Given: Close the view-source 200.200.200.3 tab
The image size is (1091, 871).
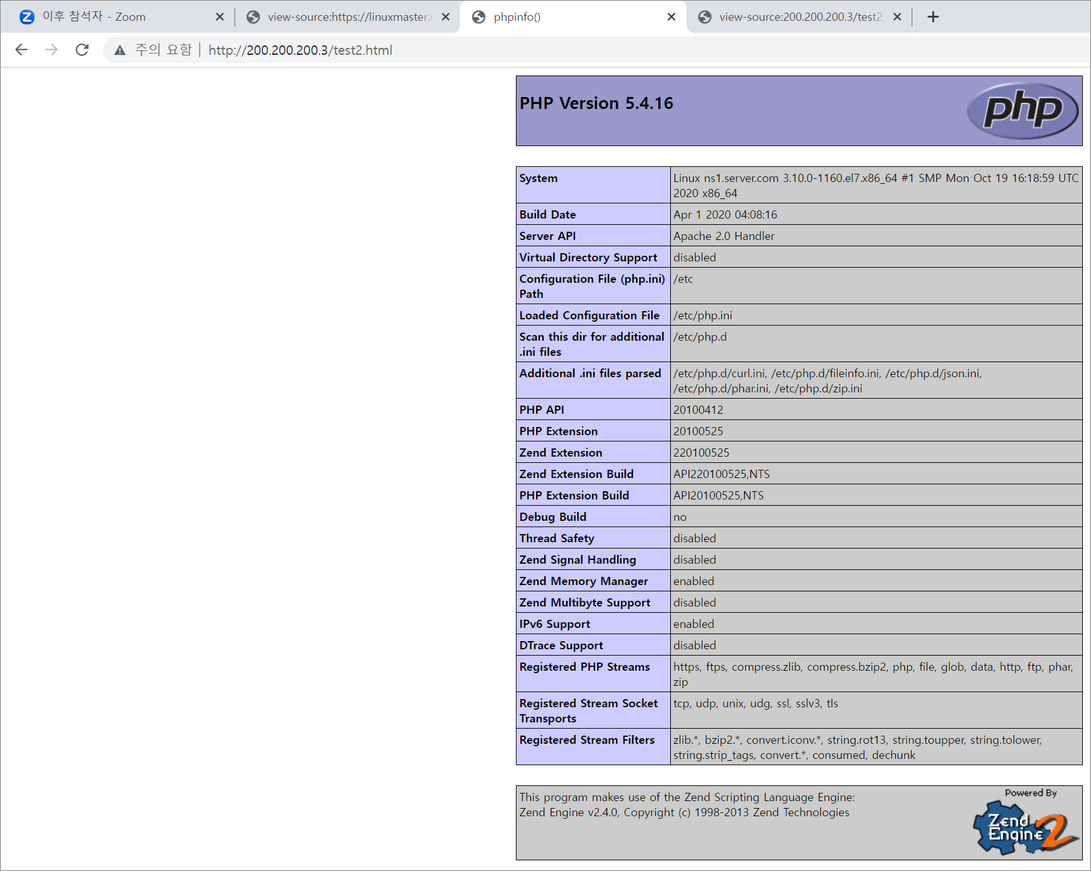Looking at the screenshot, I should pyautogui.click(x=897, y=17).
